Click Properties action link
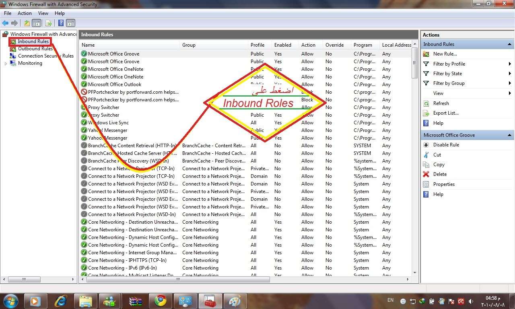515x309 pixels. click(x=444, y=184)
